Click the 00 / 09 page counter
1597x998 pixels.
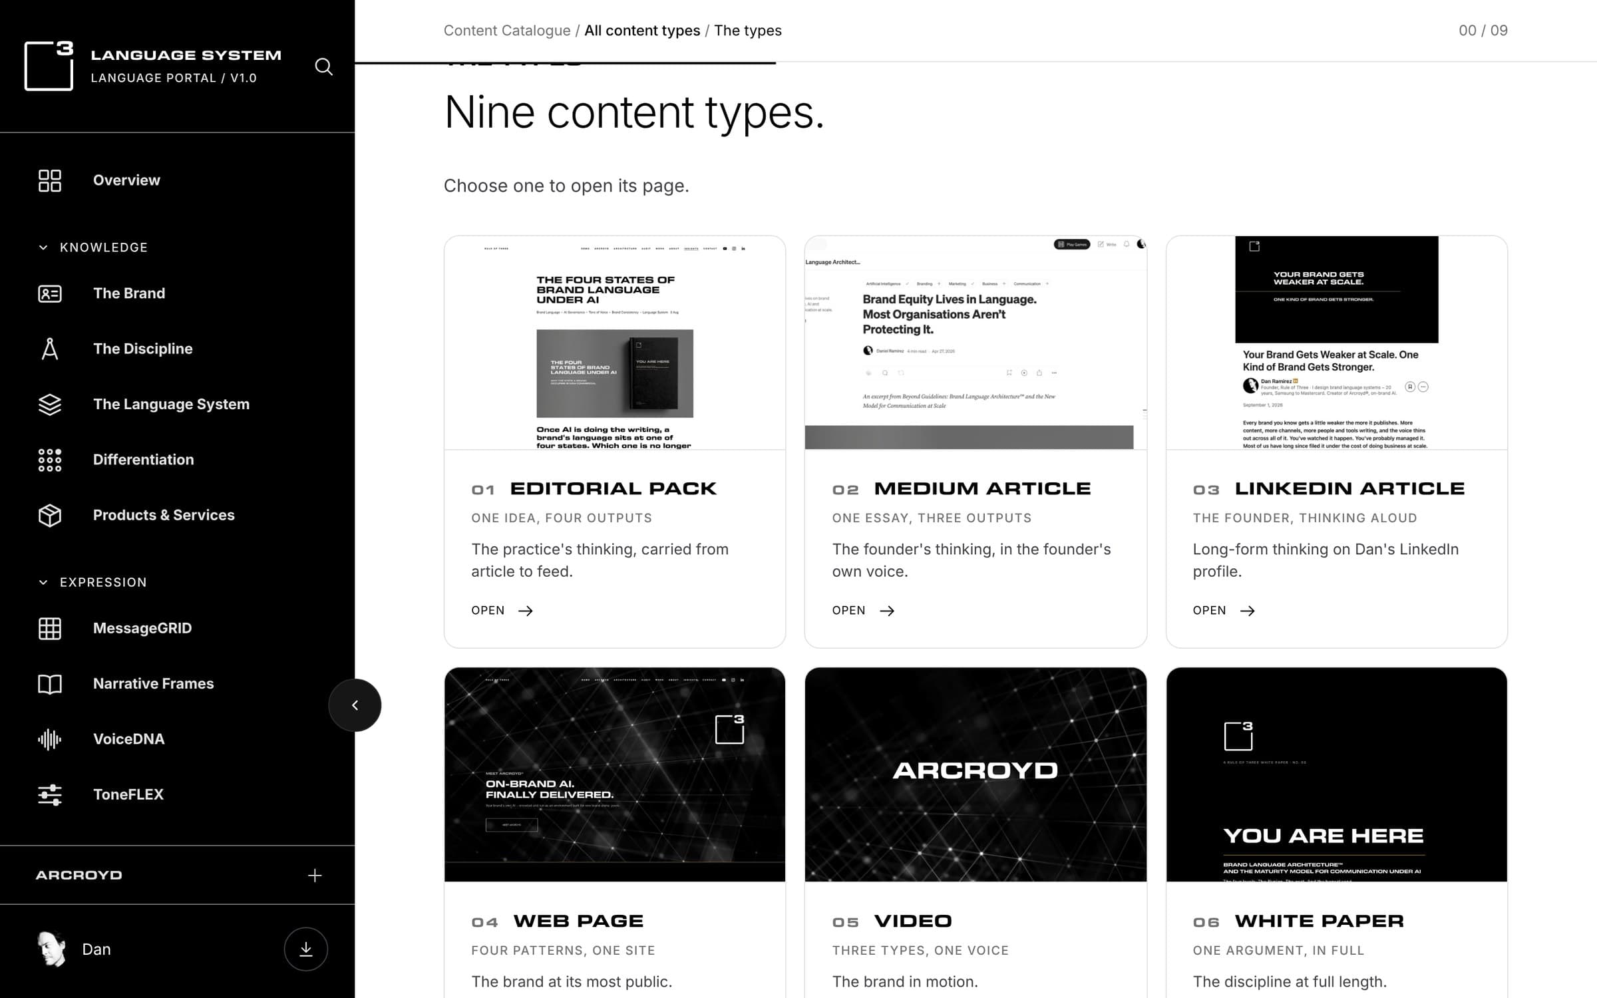[x=1483, y=31]
